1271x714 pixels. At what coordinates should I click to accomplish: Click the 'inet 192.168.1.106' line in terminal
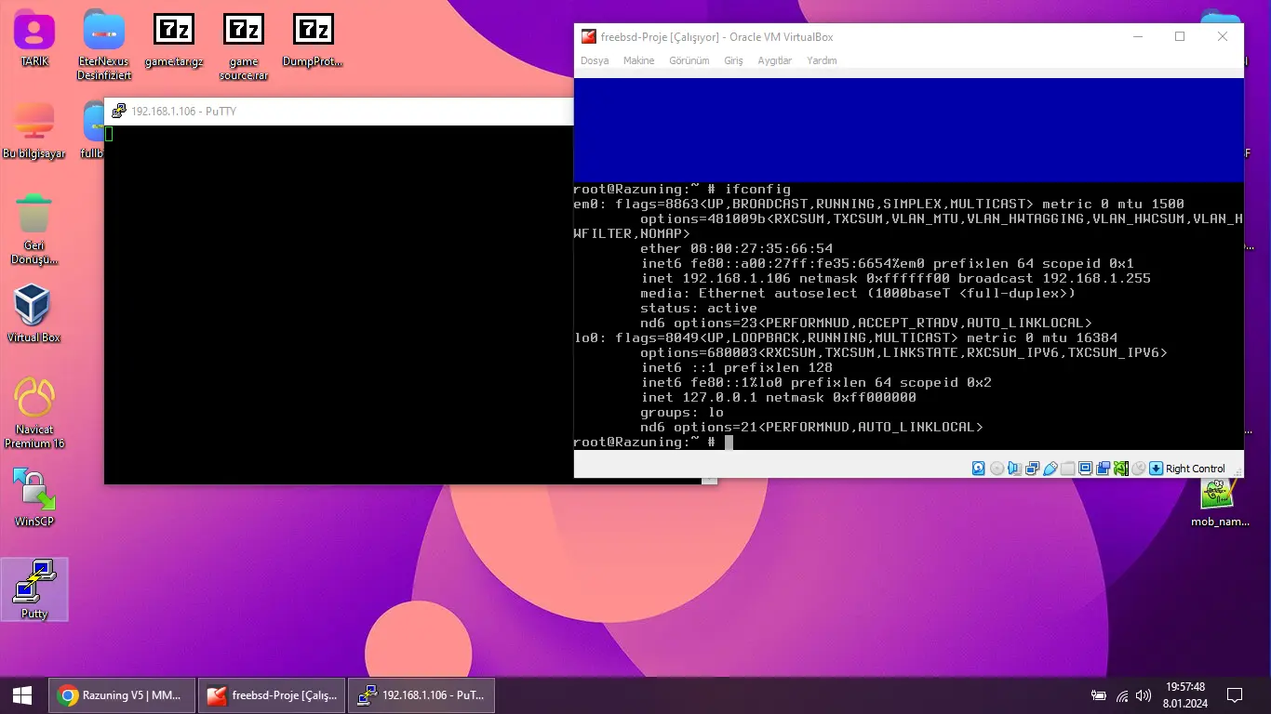point(895,279)
